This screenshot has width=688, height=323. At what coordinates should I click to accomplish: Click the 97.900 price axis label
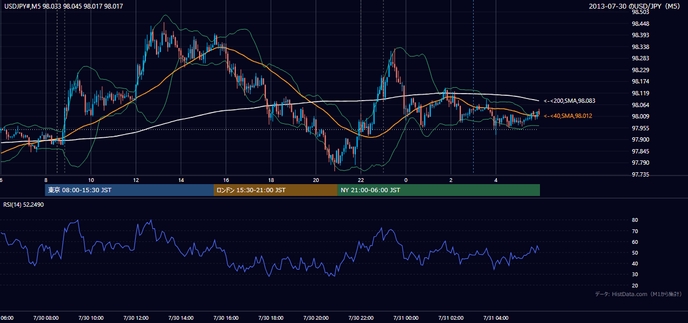[x=640, y=139]
